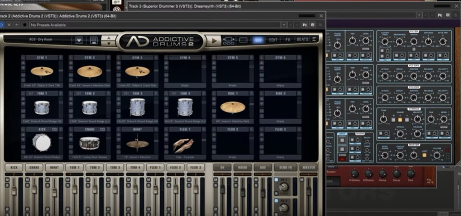Select the CYM 2 cymbal image

click(90, 72)
